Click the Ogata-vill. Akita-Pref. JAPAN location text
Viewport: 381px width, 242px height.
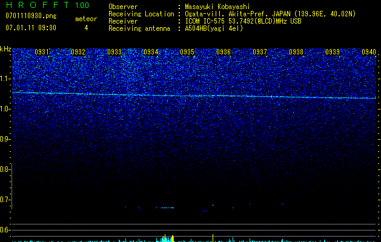coord(270,14)
